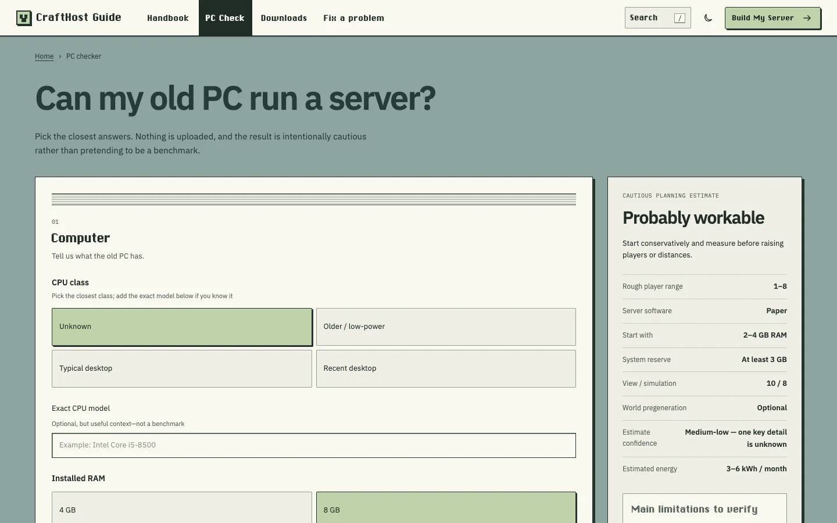Image resolution: width=837 pixels, height=523 pixels.
Task: Open the Handbook nav item
Action: point(168,18)
